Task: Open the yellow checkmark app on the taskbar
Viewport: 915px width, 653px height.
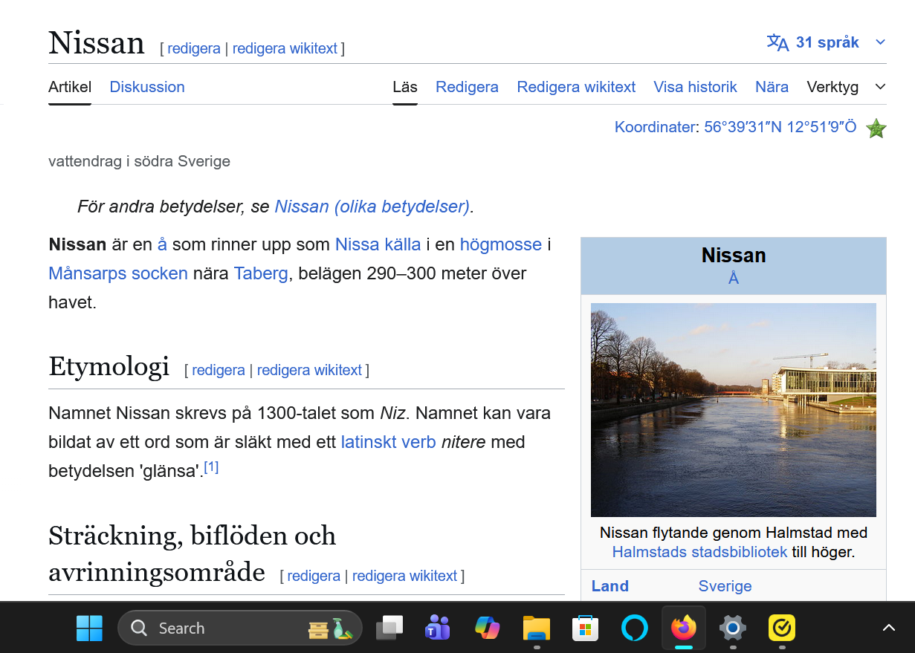Action: (x=782, y=628)
